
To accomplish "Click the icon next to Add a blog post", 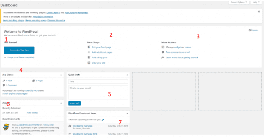I will pyautogui.click(x=89, y=58).
